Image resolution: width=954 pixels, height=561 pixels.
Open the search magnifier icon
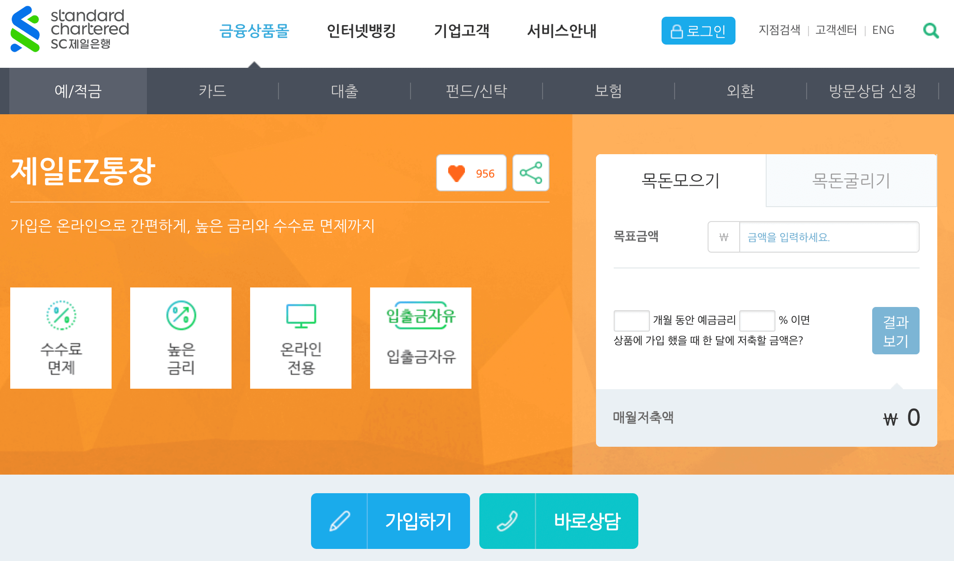(x=931, y=31)
